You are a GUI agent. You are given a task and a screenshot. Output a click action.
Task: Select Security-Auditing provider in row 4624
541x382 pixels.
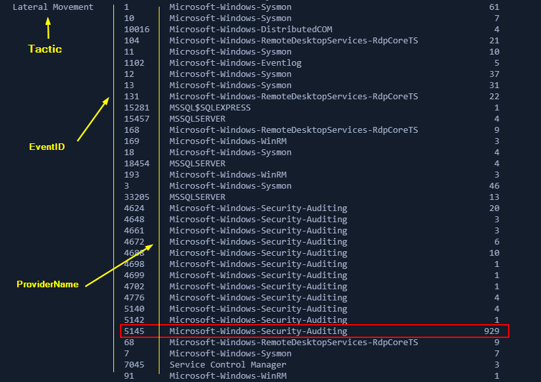click(x=258, y=208)
